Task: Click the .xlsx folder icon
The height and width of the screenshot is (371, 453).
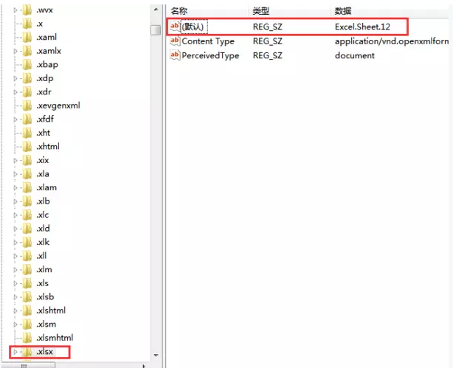Action: pos(27,352)
